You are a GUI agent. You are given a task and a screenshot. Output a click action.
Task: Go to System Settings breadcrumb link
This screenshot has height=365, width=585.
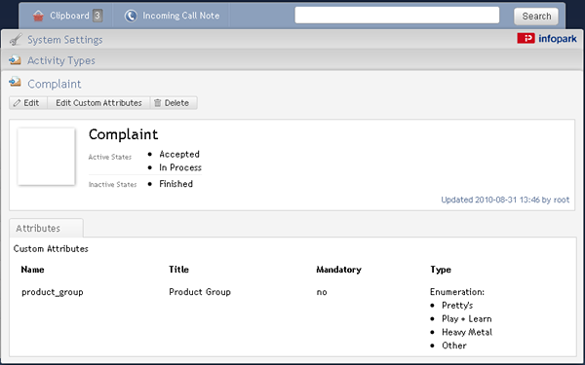tap(65, 40)
